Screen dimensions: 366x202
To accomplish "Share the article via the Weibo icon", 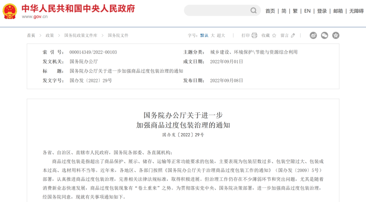I will click(313, 35).
